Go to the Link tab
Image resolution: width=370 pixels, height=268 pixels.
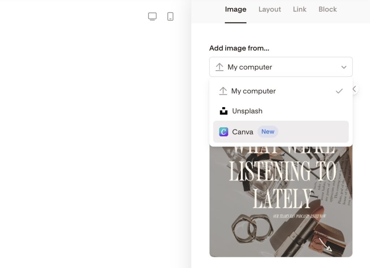[x=300, y=9]
